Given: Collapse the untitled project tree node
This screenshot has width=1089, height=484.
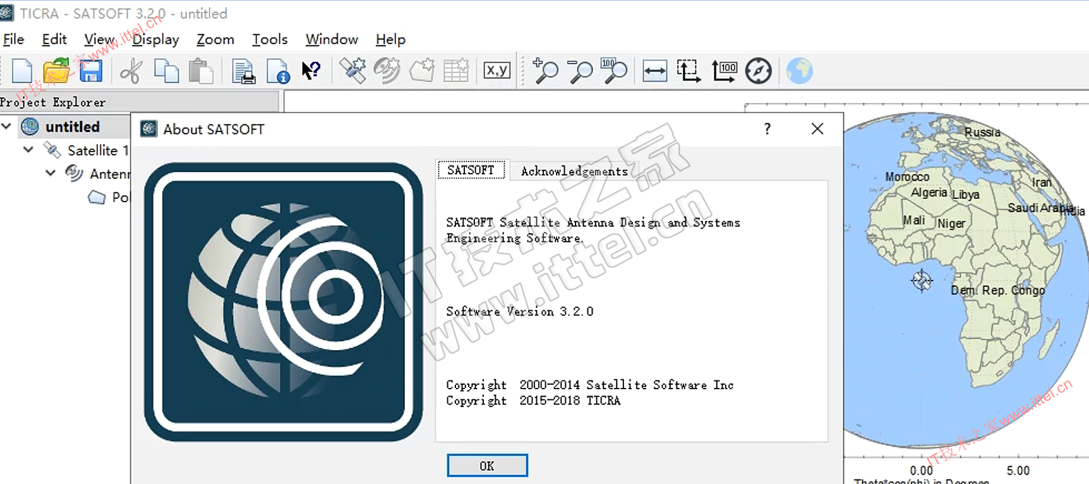Looking at the screenshot, I should click(7, 126).
